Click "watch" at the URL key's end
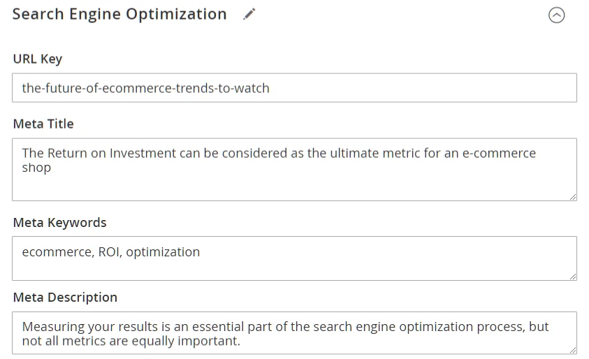Image resolution: width=589 pixels, height=359 pixels. 252,89
